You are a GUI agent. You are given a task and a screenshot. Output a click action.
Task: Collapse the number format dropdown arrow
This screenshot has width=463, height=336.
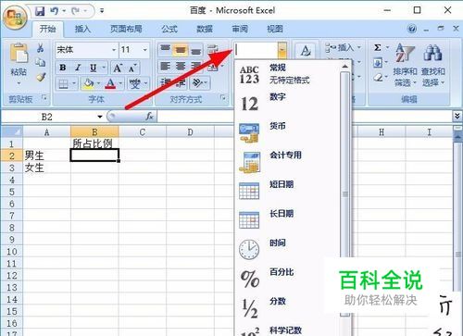pos(282,50)
